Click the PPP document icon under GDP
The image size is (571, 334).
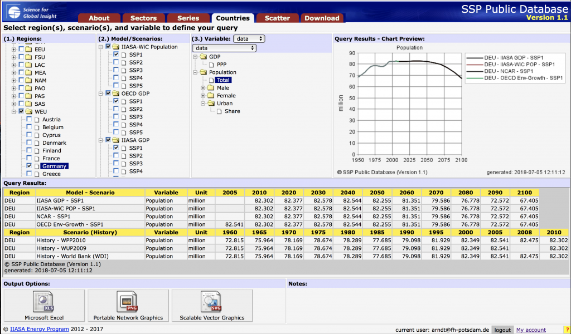tap(212, 65)
